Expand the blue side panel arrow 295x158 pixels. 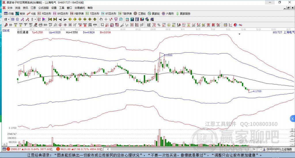pos(293,119)
